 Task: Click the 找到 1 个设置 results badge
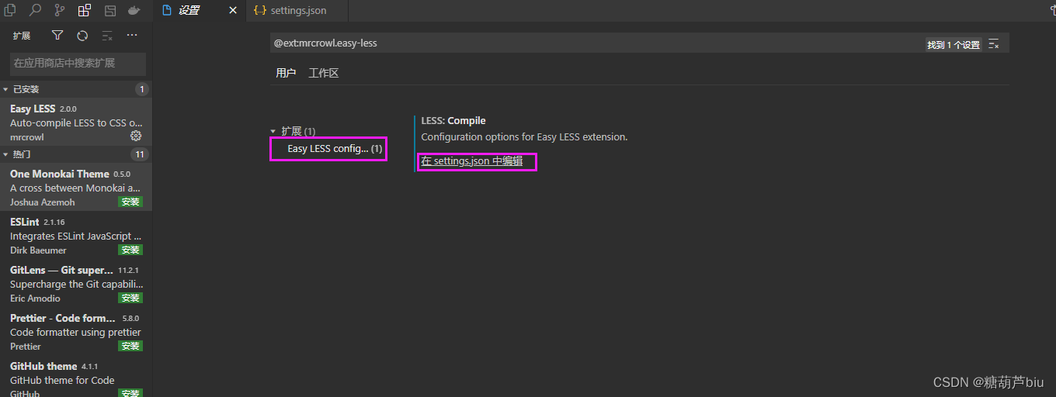pyautogui.click(x=954, y=45)
